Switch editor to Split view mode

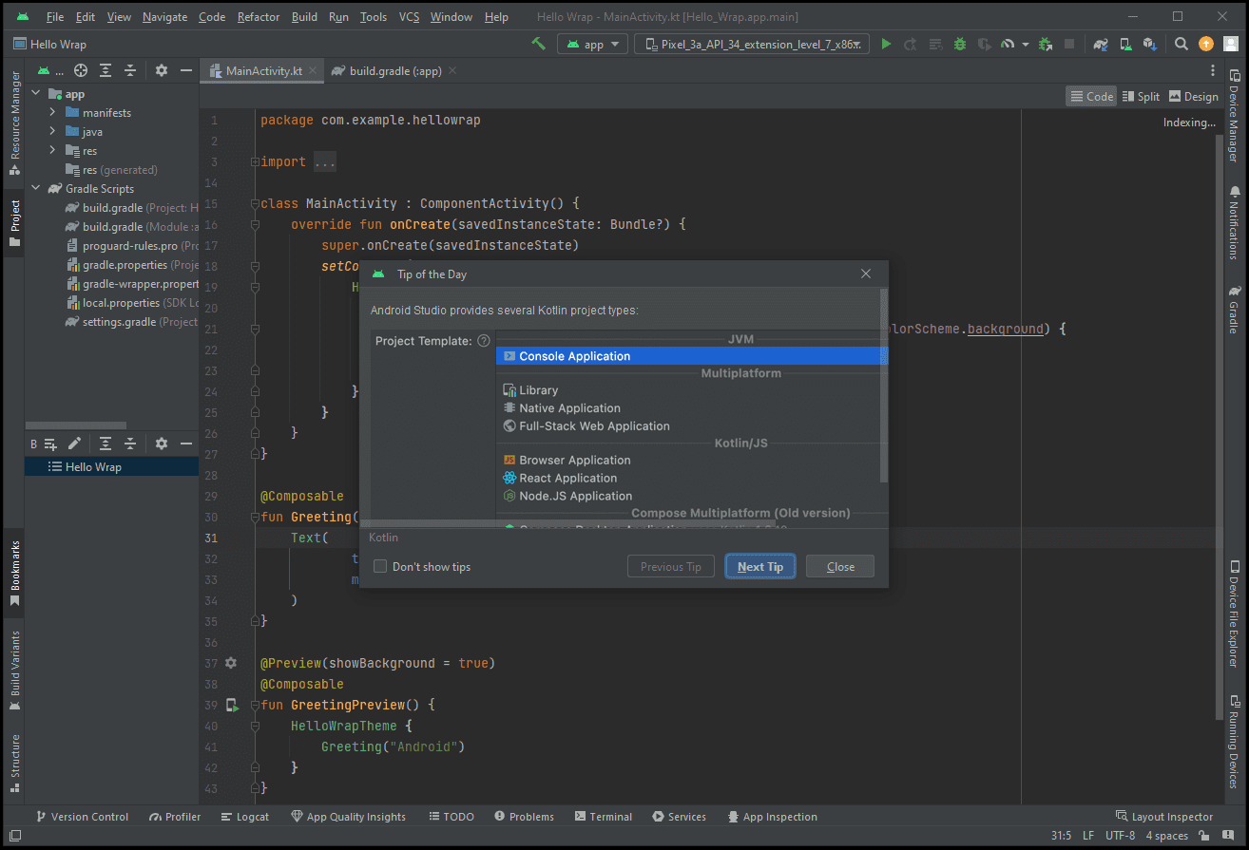[x=1141, y=96]
